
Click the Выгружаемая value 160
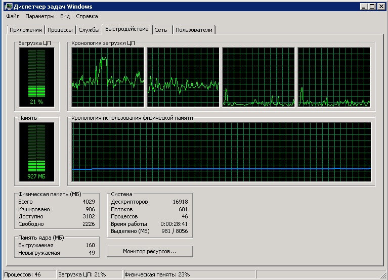point(91,246)
